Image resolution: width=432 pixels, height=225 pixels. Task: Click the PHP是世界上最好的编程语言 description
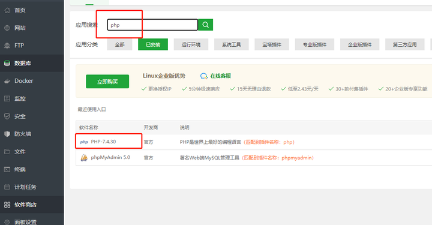(x=211, y=142)
